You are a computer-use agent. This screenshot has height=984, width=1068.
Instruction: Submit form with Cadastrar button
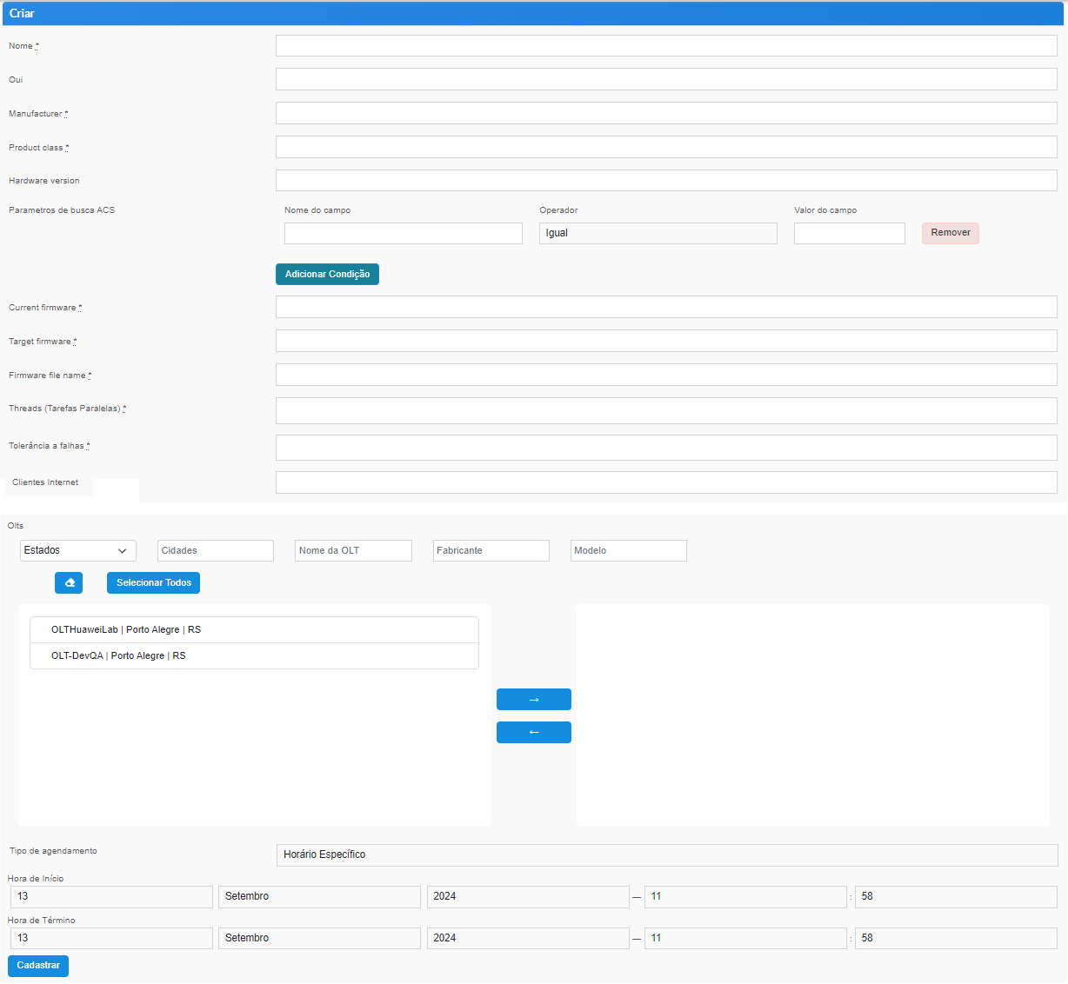pyautogui.click(x=38, y=966)
